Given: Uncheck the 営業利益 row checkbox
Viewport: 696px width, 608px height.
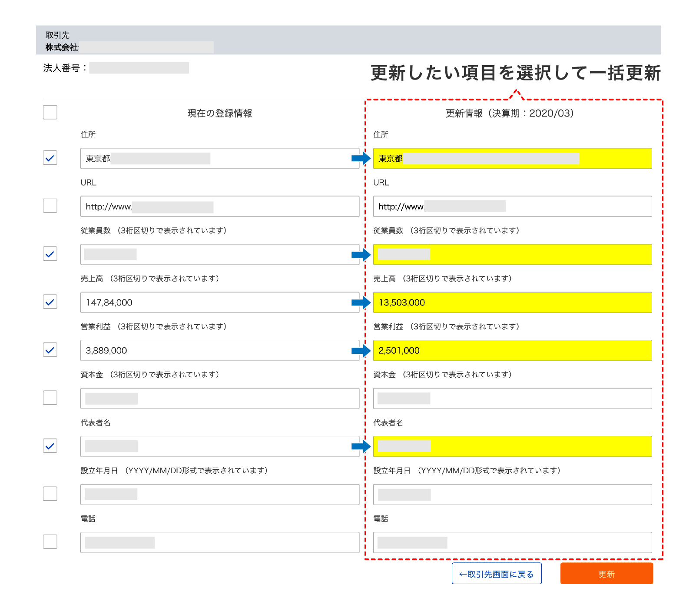Looking at the screenshot, I should tap(50, 350).
